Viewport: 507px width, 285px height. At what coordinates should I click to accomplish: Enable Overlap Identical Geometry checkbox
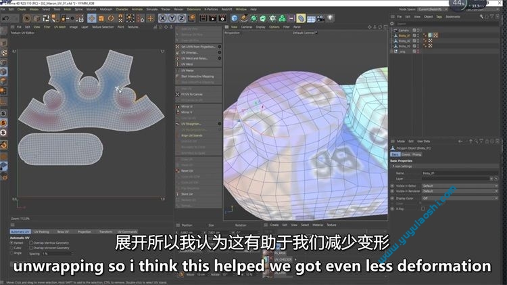pos(31,242)
